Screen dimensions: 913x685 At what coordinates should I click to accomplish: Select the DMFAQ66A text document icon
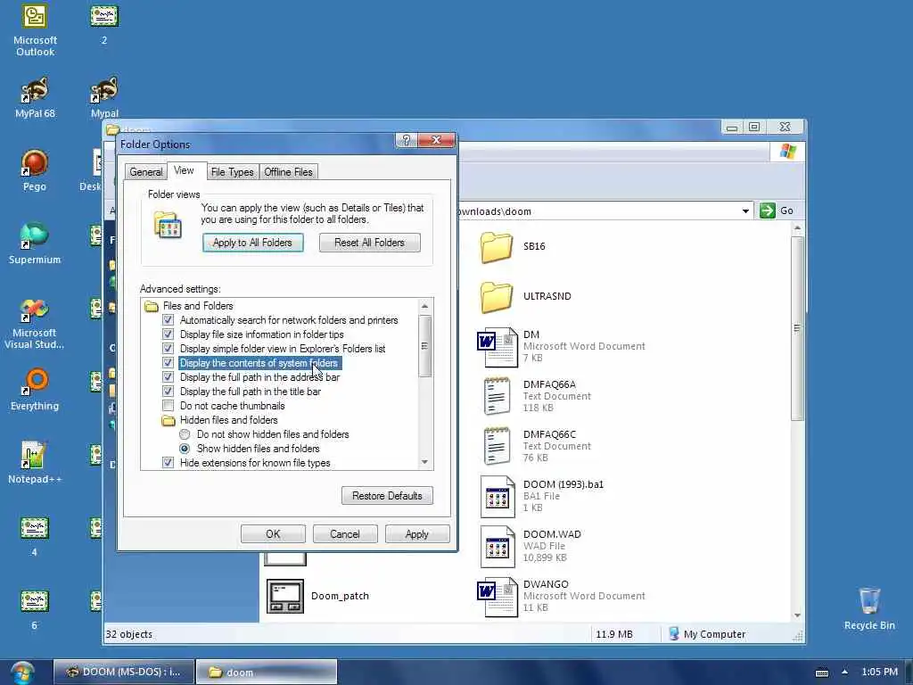[498, 396]
